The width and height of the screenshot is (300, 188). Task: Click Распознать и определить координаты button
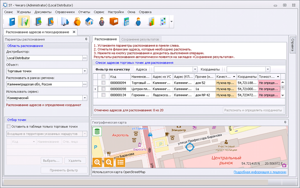253,110
